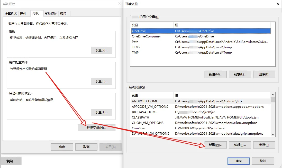Switch to the 计算机名 tab
282x168 pixels.
click(x=11, y=14)
